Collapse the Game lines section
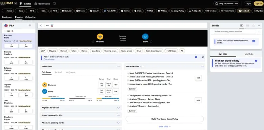 (118, 66)
